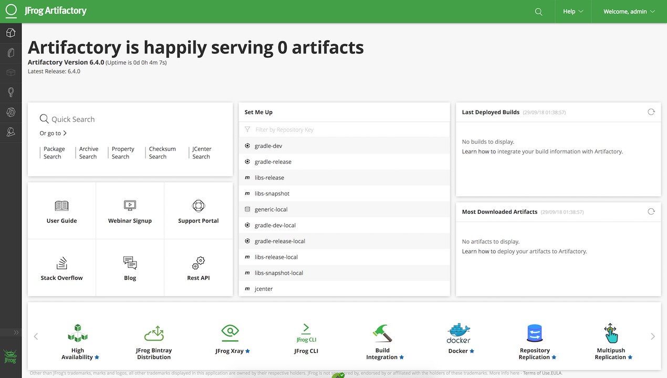Viewport: 667px width, 378px height.
Task: Select libs-release-local repository row
Action: 345,257
